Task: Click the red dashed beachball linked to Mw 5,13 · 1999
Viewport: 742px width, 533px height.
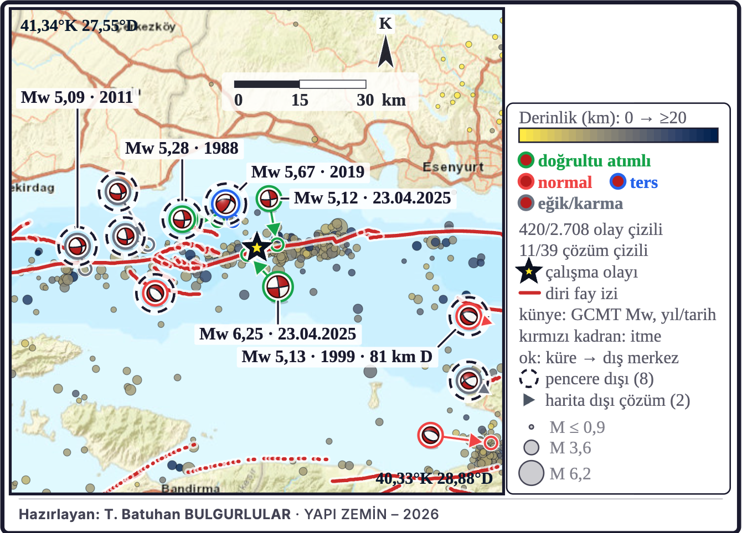Action: click(468, 317)
